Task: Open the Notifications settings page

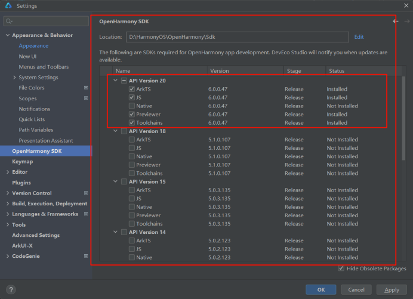Action: tap(34, 109)
